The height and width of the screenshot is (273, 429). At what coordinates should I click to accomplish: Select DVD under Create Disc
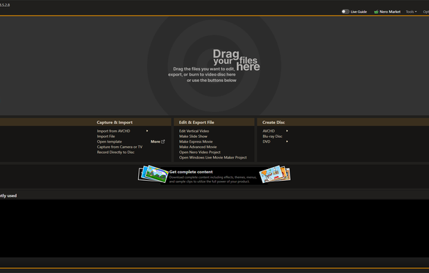pos(267,141)
